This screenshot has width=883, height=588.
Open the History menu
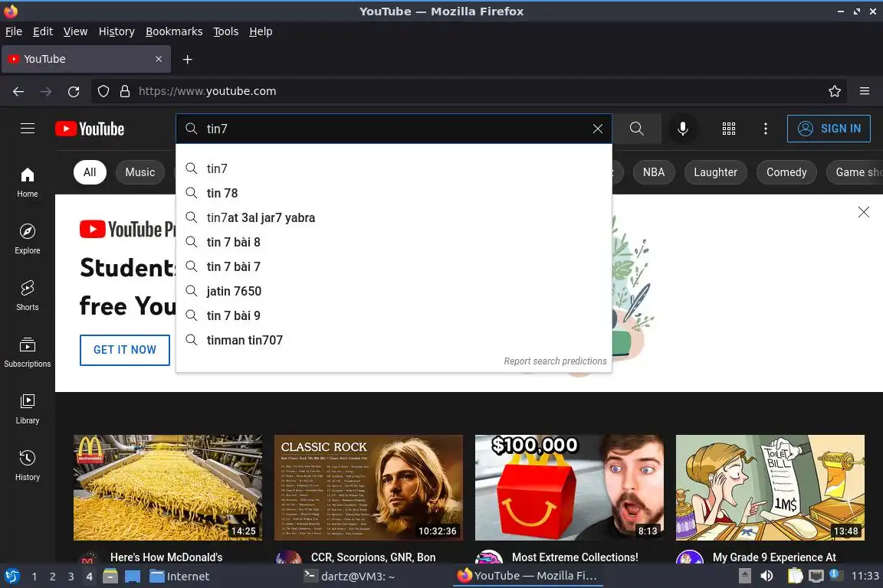point(117,31)
